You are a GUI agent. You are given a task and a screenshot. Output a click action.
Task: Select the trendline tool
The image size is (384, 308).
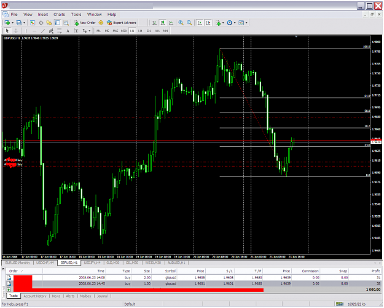43,31
